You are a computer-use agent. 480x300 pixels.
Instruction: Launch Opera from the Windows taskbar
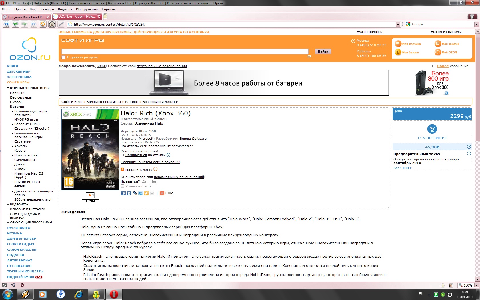[x=114, y=294]
